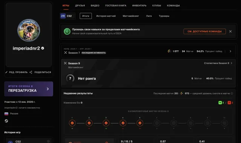Select calibration match 2 marker
This screenshot has width=241, height=143.
(89, 123)
